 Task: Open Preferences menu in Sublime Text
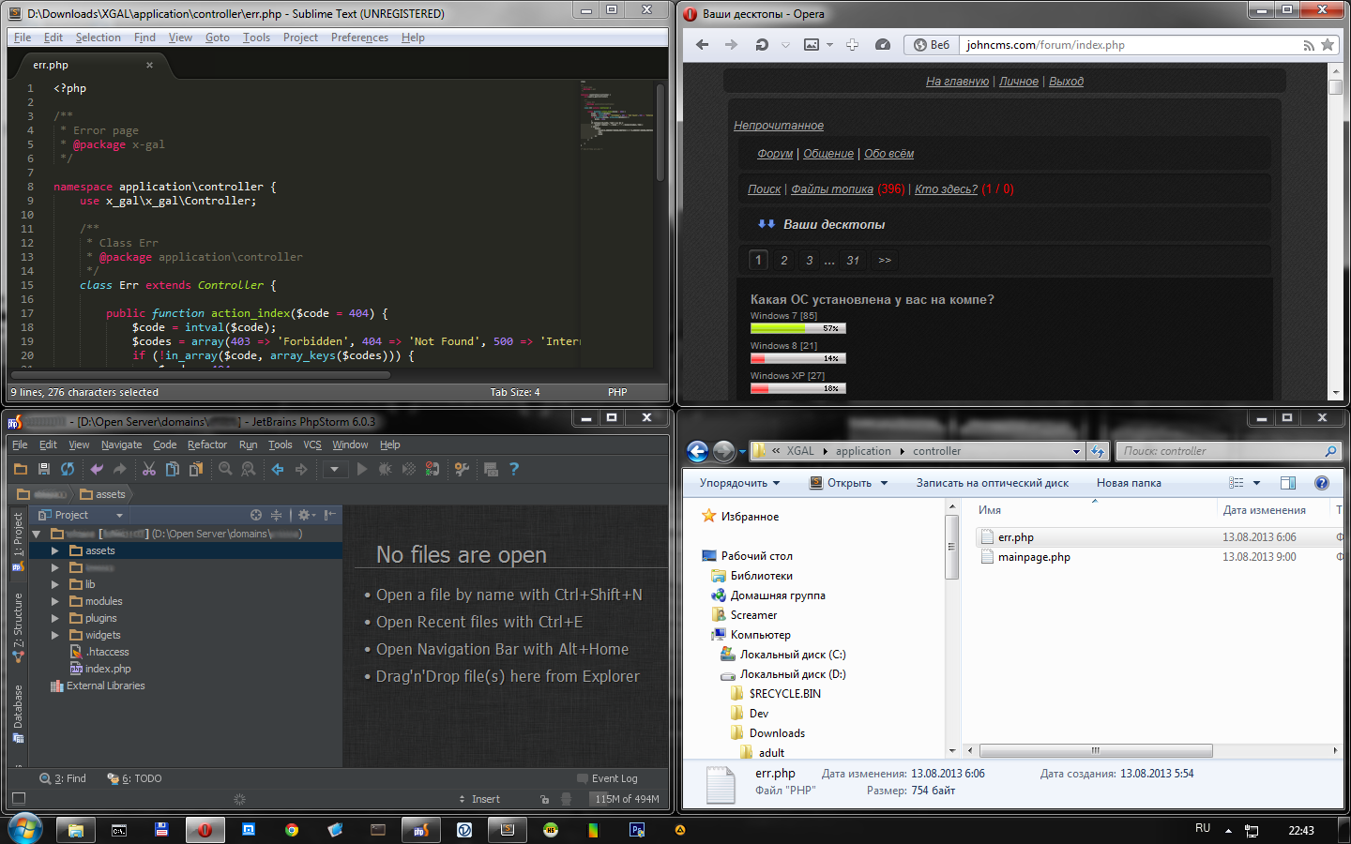tap(359, 38)
